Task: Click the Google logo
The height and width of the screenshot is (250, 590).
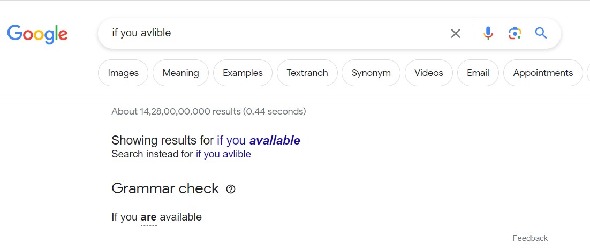Action: click(x=37, y=34)
